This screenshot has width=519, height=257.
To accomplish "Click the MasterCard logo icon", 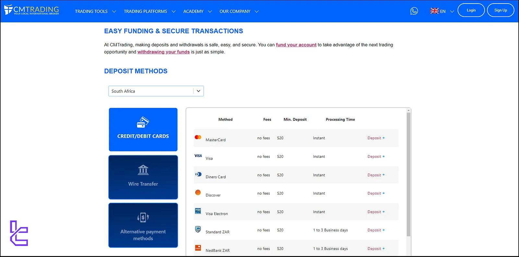I will click(198, 137).
